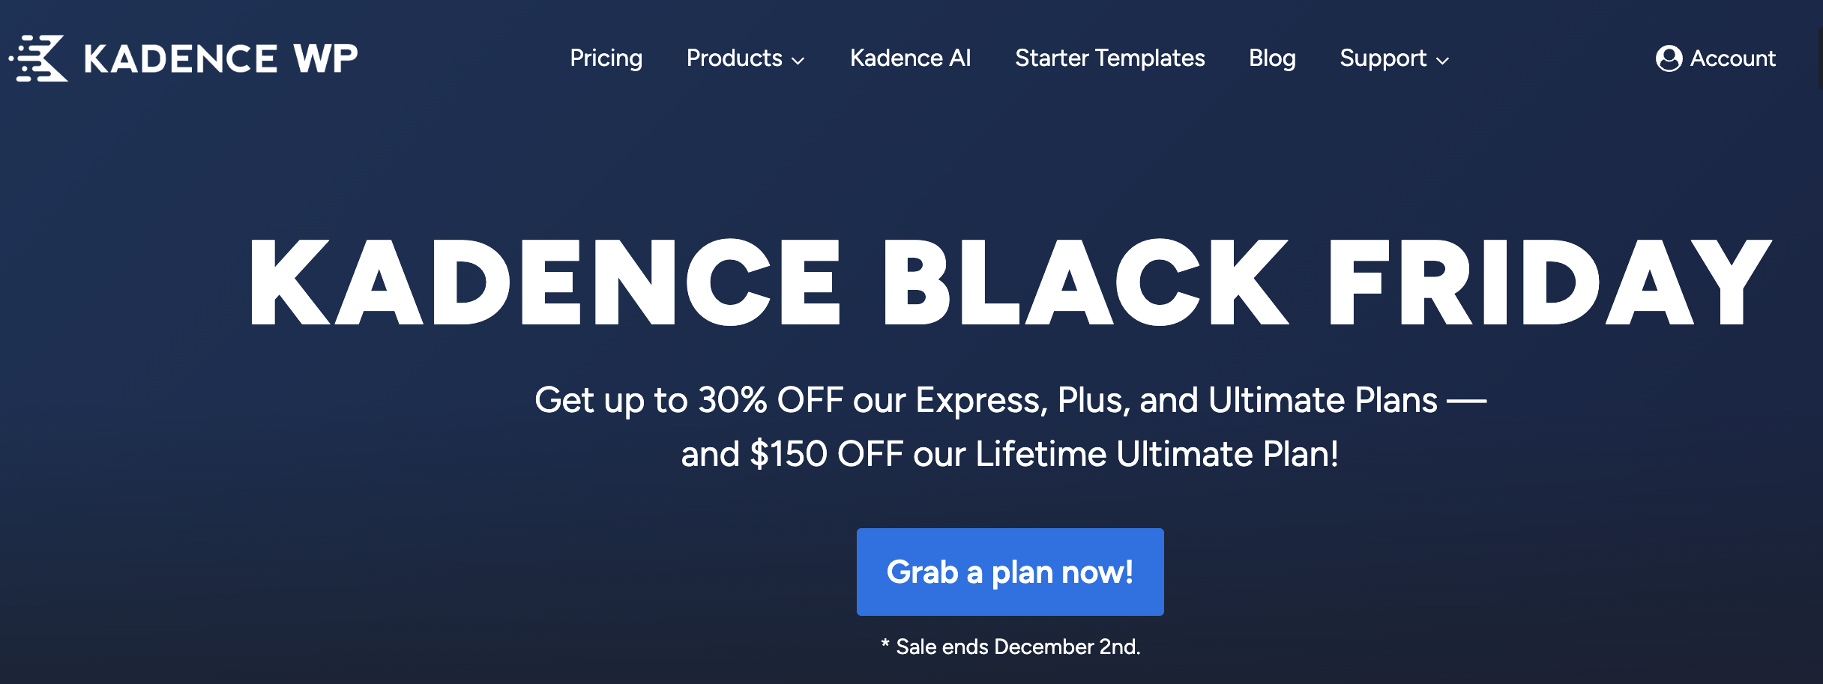Click the Kadence WP logo icon
This screenshot has height=684, width=1823.
click(x=40, y=58)
